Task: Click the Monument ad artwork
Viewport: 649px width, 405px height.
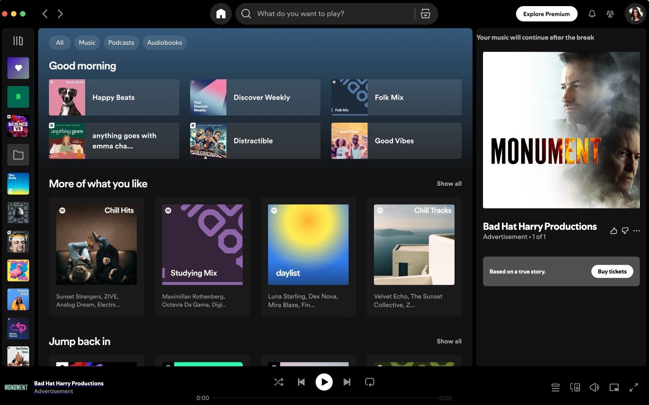Action: click(x=561, y=130)
